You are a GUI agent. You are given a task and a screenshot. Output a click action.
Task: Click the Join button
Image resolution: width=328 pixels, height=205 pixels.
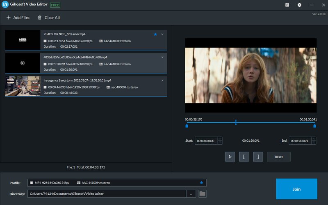tap(296, 189)
